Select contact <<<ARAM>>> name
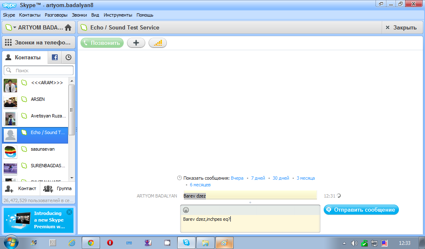Viewport: 425px width, 249px height. click(47, 83)
